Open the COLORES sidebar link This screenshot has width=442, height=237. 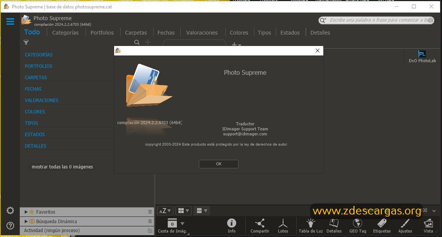[35, 112]
